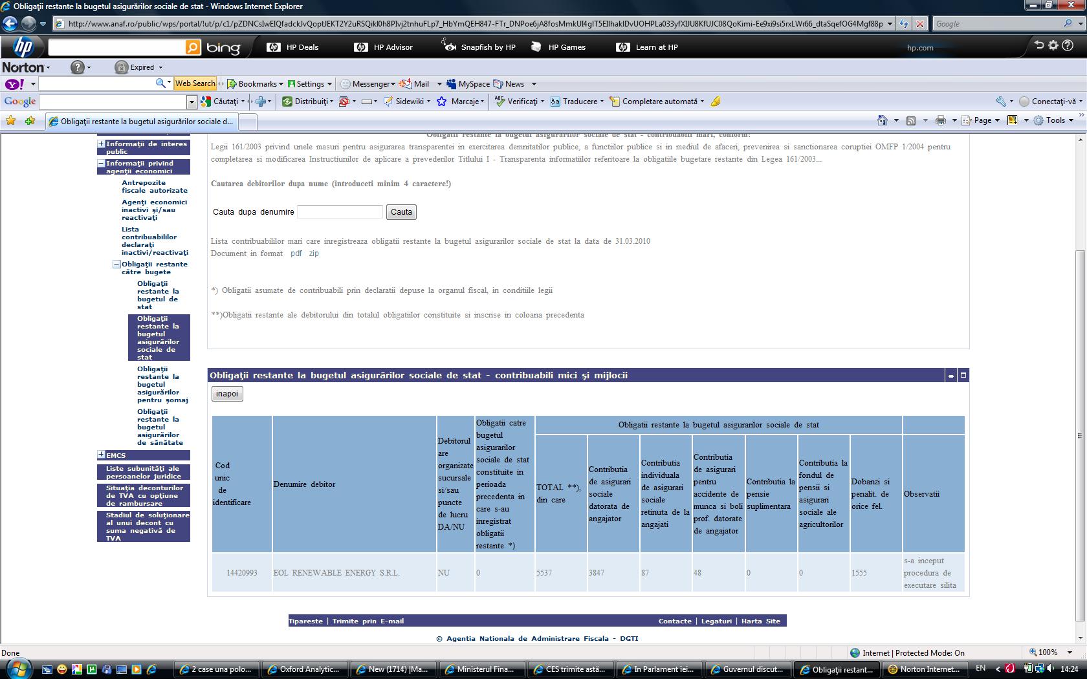Open the pdf document link

(296, 253)
